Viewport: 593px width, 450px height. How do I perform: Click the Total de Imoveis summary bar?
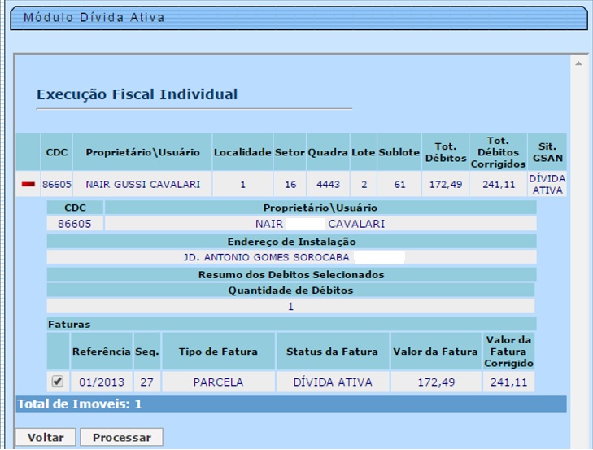point(290,404)
